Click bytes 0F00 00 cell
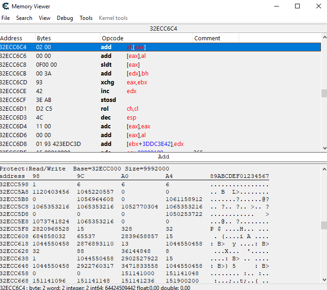 click(47, 65)
